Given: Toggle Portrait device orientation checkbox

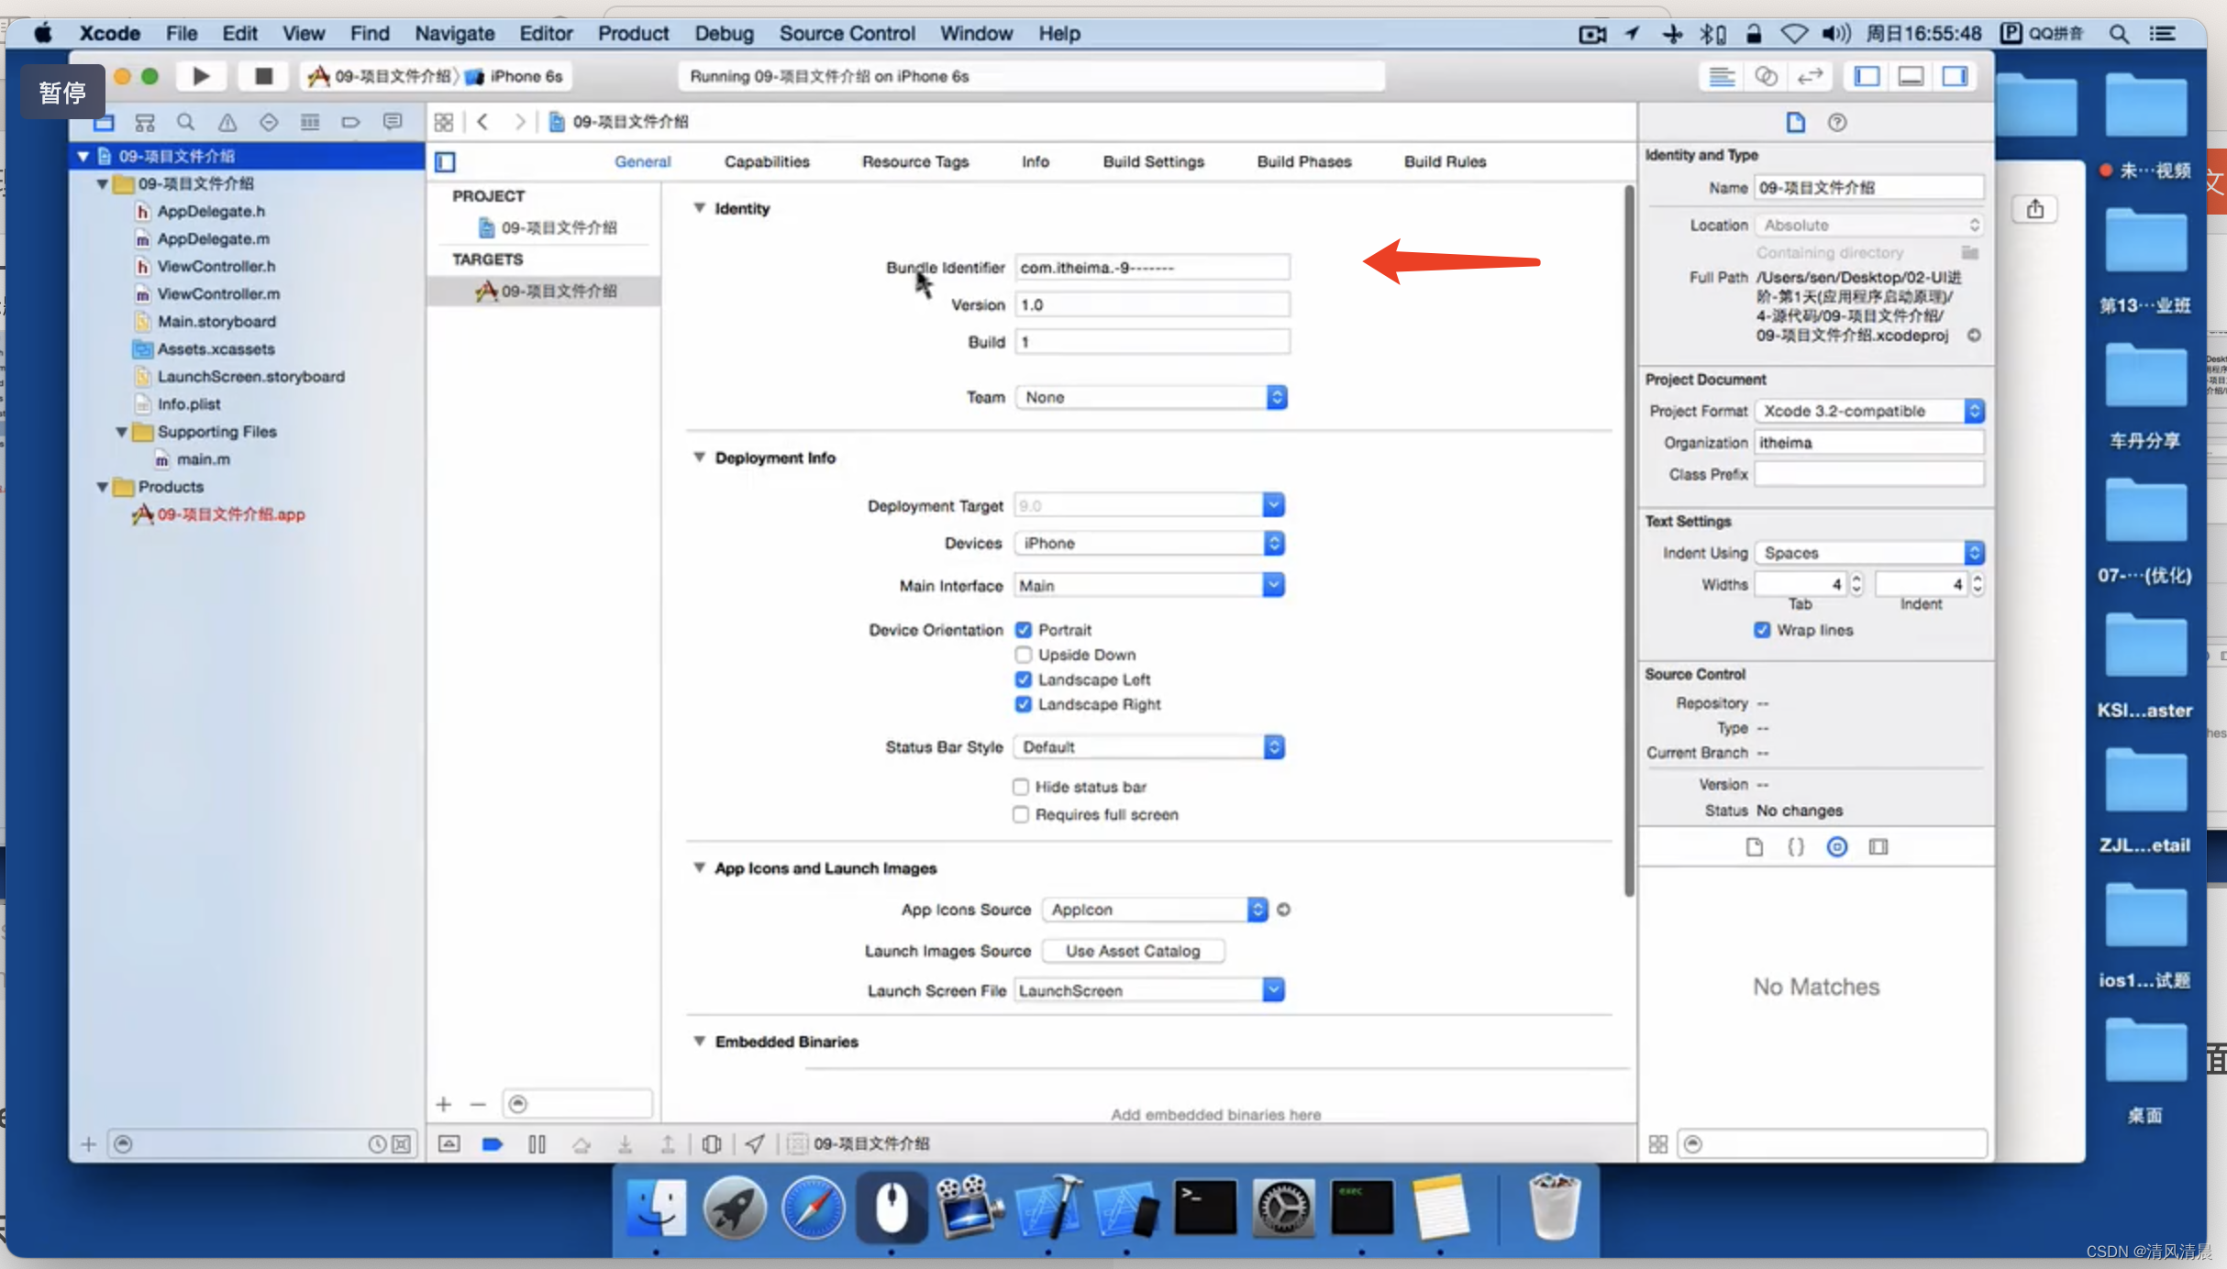Looking at the screenshot, I should tap(1024, 628).
